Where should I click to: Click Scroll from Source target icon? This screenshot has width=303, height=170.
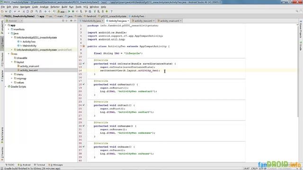[63, 21]
